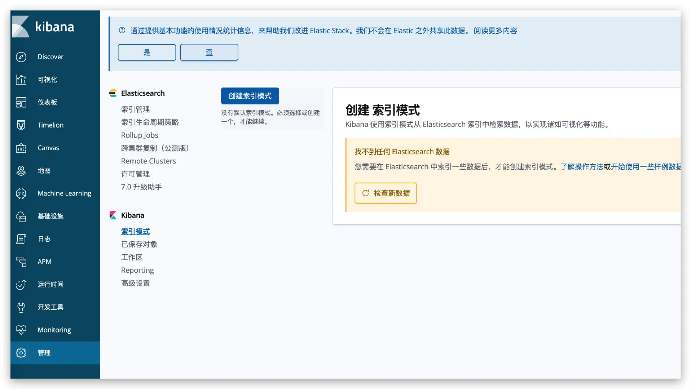691x389 pixels.
Task: Click the 检查新数据 button
Action: click(x=386, y=193)
